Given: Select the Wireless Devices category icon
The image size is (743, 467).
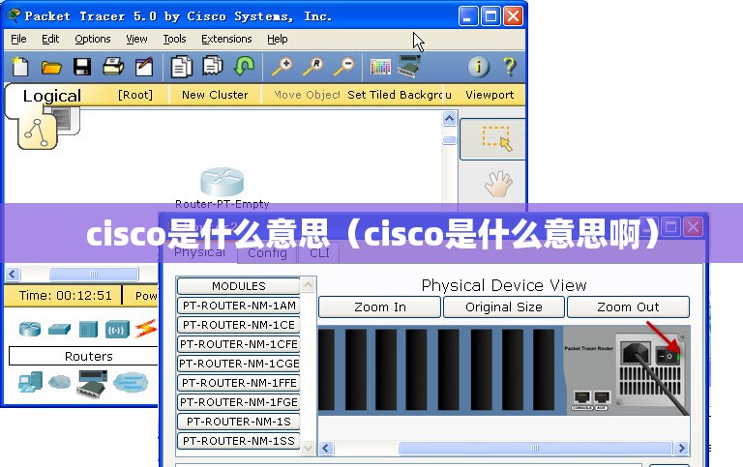Looking at the screenshot, I should point(117,329).
